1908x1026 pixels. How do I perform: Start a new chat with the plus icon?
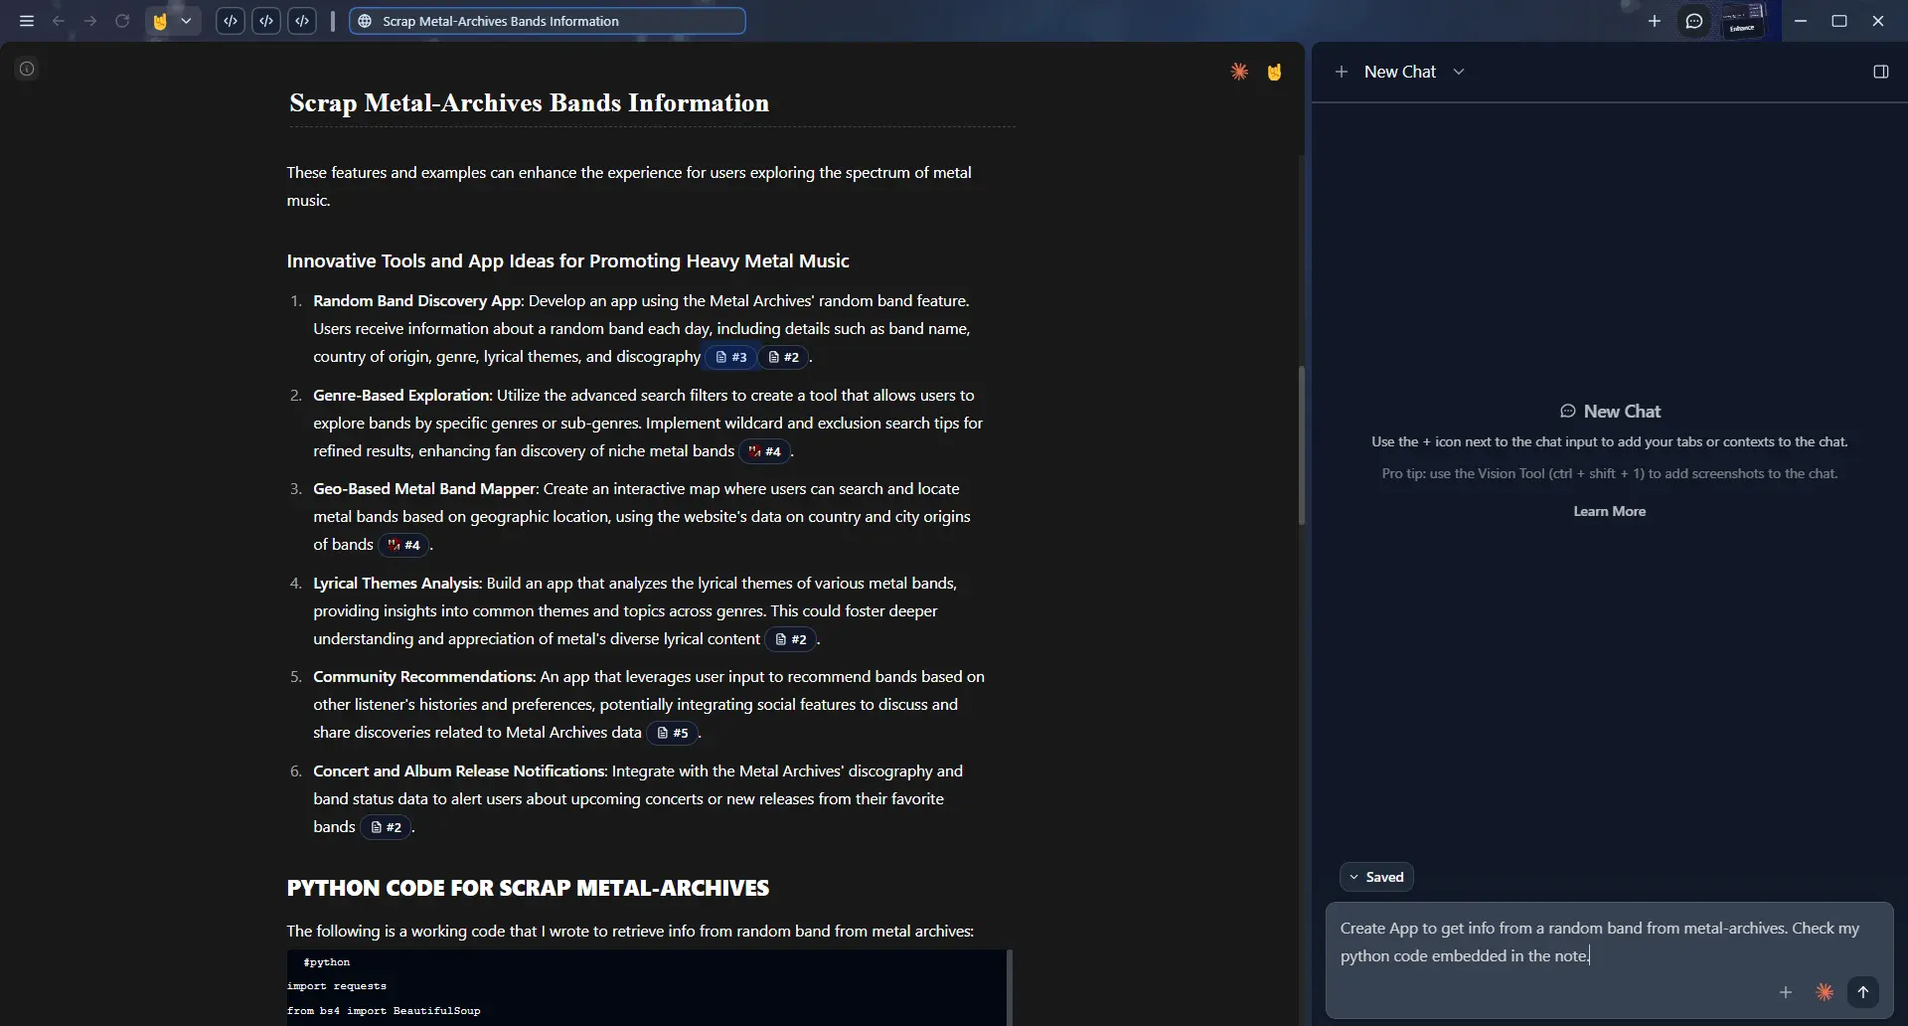click(x=1342, y=72)
